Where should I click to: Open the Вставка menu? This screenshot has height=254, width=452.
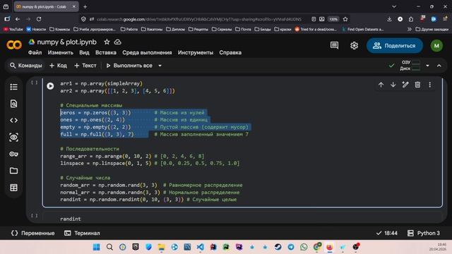click(106, 53)
